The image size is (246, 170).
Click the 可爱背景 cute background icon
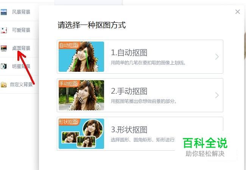pyautogui.click(x=4, y=30)
